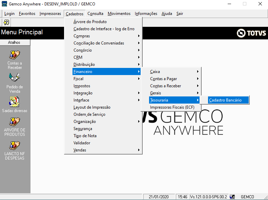Screen dimensions: 268x200
Task: Minimize the Gemco Anywhere window
Action: click(229, 4)
